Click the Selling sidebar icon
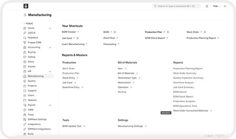The height and width of the screenshot is (139, 236). 25,57
